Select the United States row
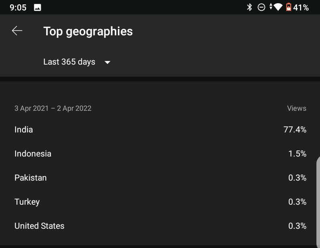Viewport: 320px width, 248px height. click(160, 226)
